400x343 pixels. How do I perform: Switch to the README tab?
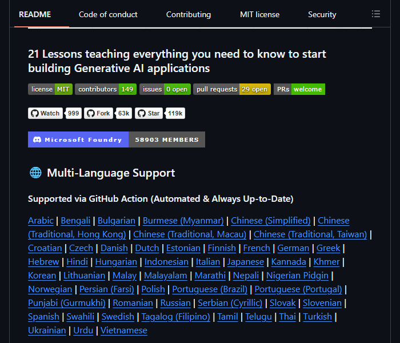(x=35, y=14)
